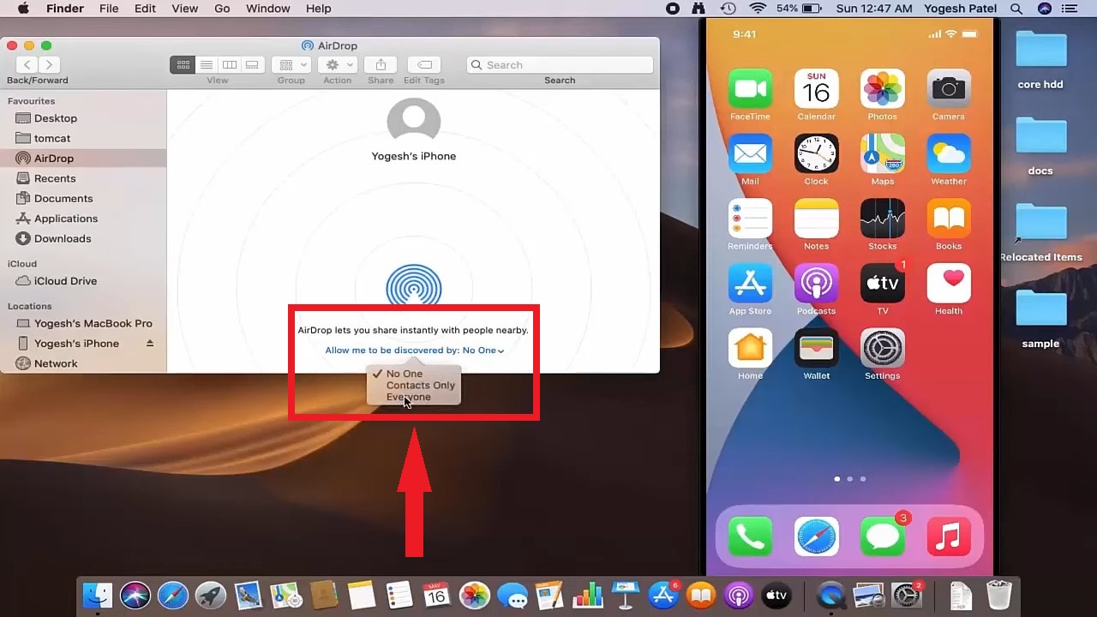Open the Edit menu
Screen dimensions: 1097x617
145,9
